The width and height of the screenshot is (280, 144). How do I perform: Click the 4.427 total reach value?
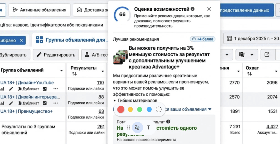click(272, 127)
